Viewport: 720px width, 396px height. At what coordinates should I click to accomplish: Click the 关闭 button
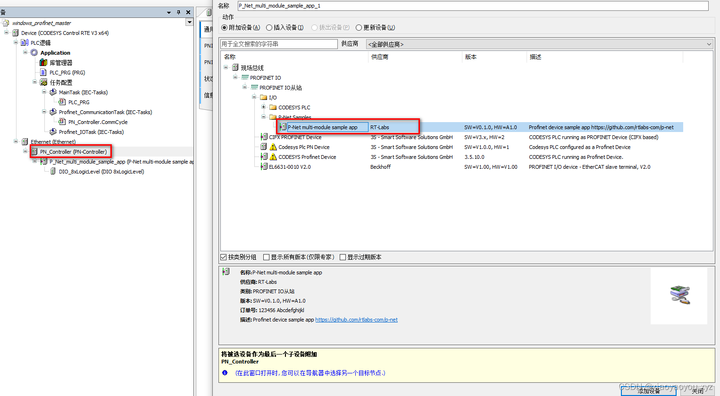pos(698,391)
